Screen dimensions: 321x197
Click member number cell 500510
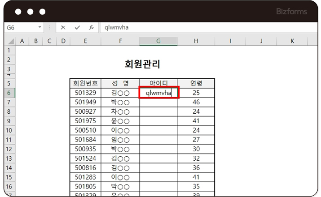pos(85,130)
